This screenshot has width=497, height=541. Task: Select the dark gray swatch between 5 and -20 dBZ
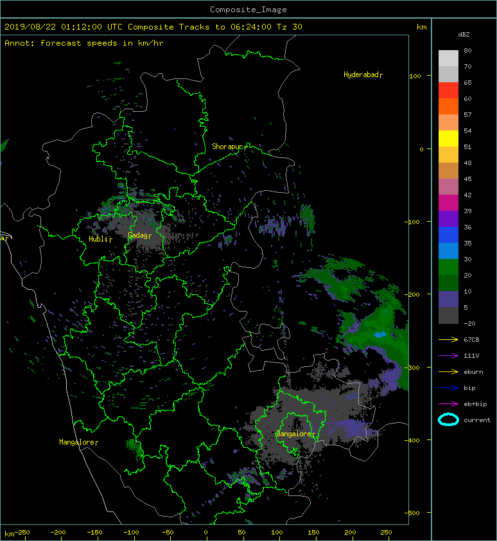tap(448, 315)
